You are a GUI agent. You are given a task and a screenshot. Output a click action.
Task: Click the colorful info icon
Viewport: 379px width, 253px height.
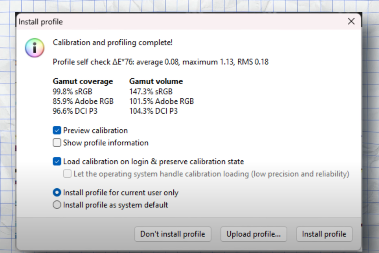pos(35,47)
